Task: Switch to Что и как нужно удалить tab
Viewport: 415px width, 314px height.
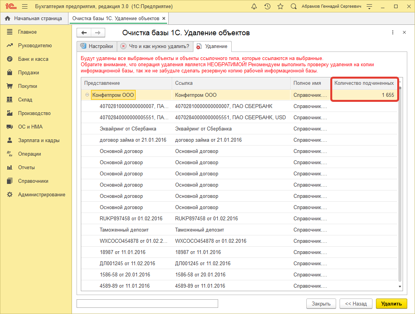Action: click(x=155, y=46)
